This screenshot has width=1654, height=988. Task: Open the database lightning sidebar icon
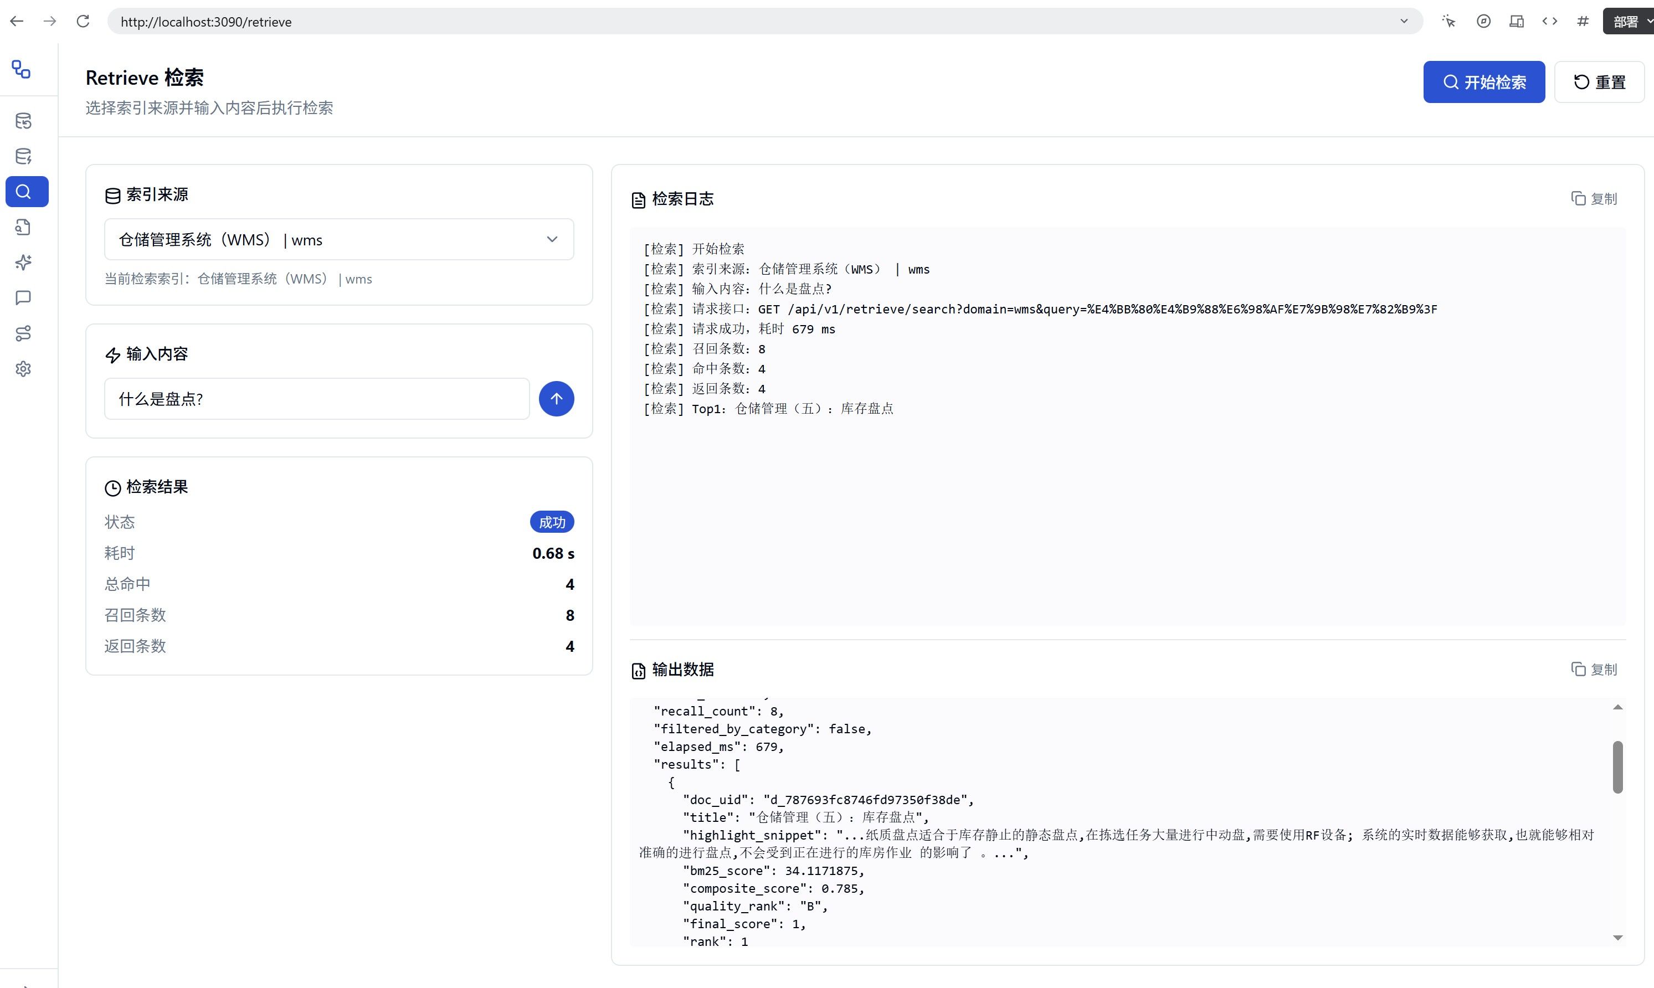[x=23, y=157]
